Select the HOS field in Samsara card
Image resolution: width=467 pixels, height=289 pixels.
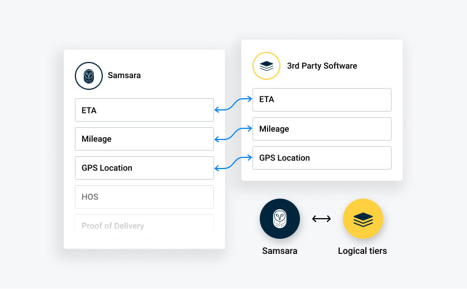pos(145,197)
